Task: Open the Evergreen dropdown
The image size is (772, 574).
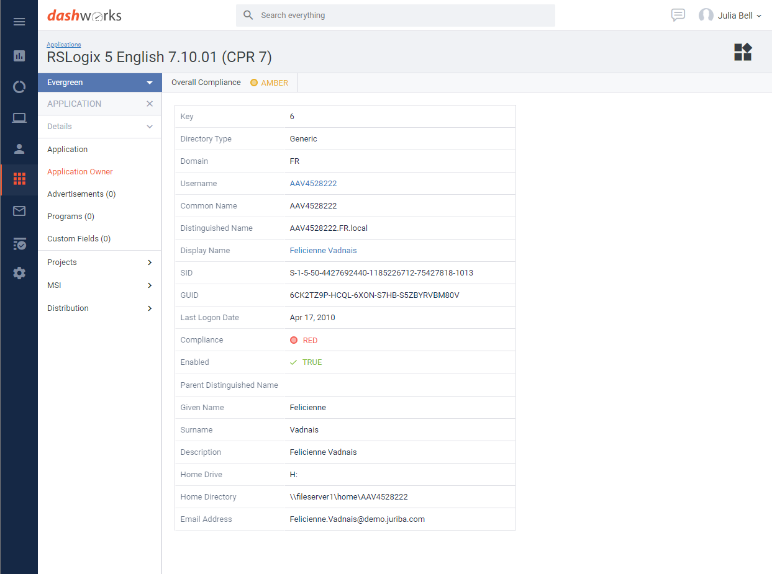Action: [x=99, y=83]
